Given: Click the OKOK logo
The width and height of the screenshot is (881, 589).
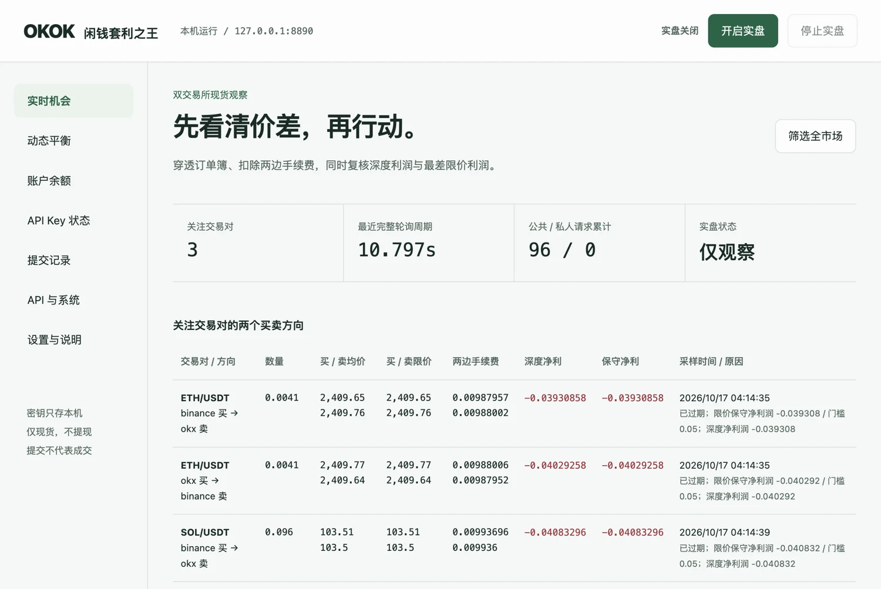Looking at the screenshot, I should (49, 31).
